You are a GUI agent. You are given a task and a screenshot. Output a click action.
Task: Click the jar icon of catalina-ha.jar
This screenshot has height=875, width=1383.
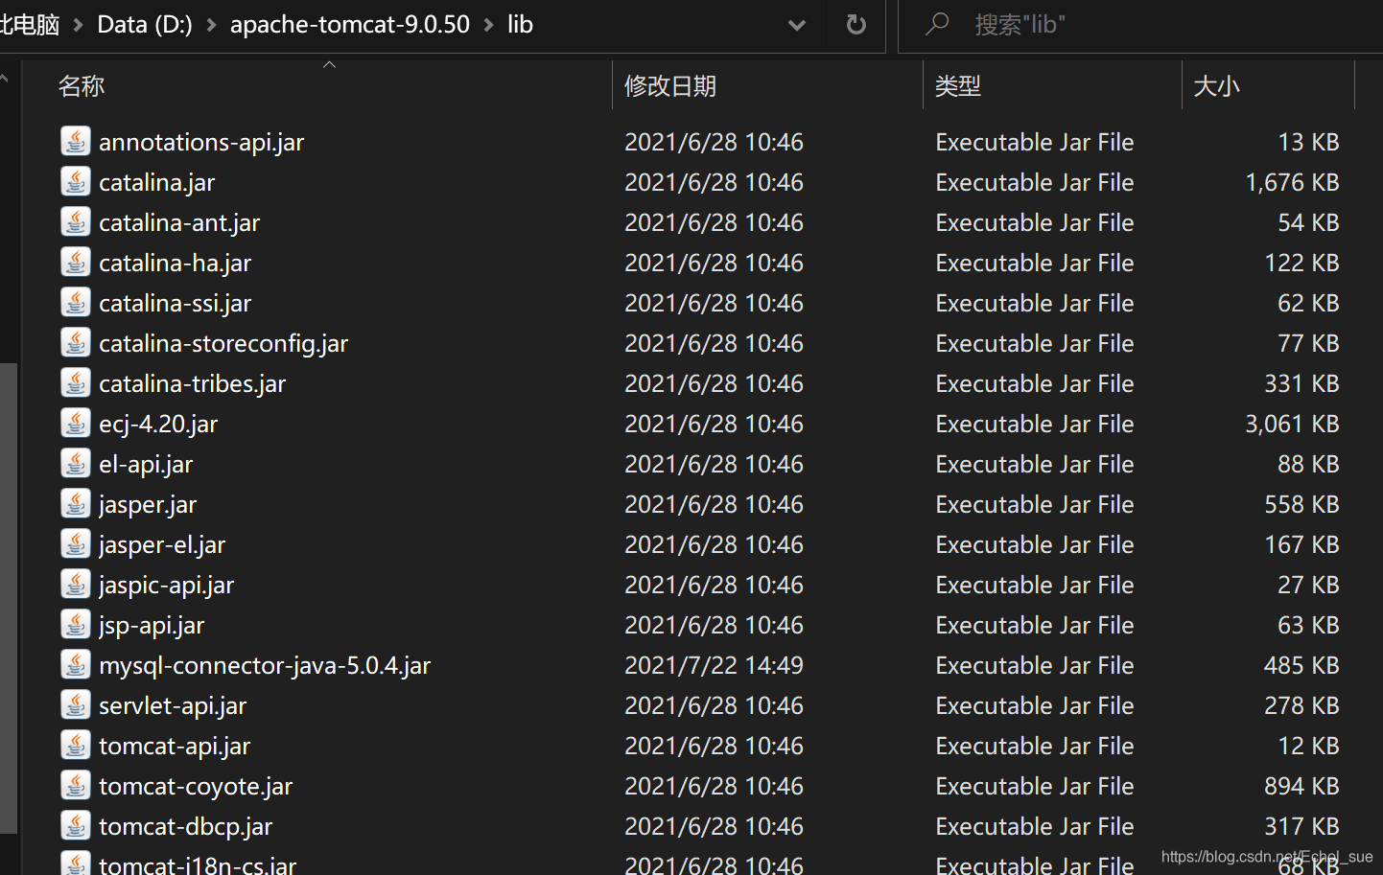tap(76, 262)
